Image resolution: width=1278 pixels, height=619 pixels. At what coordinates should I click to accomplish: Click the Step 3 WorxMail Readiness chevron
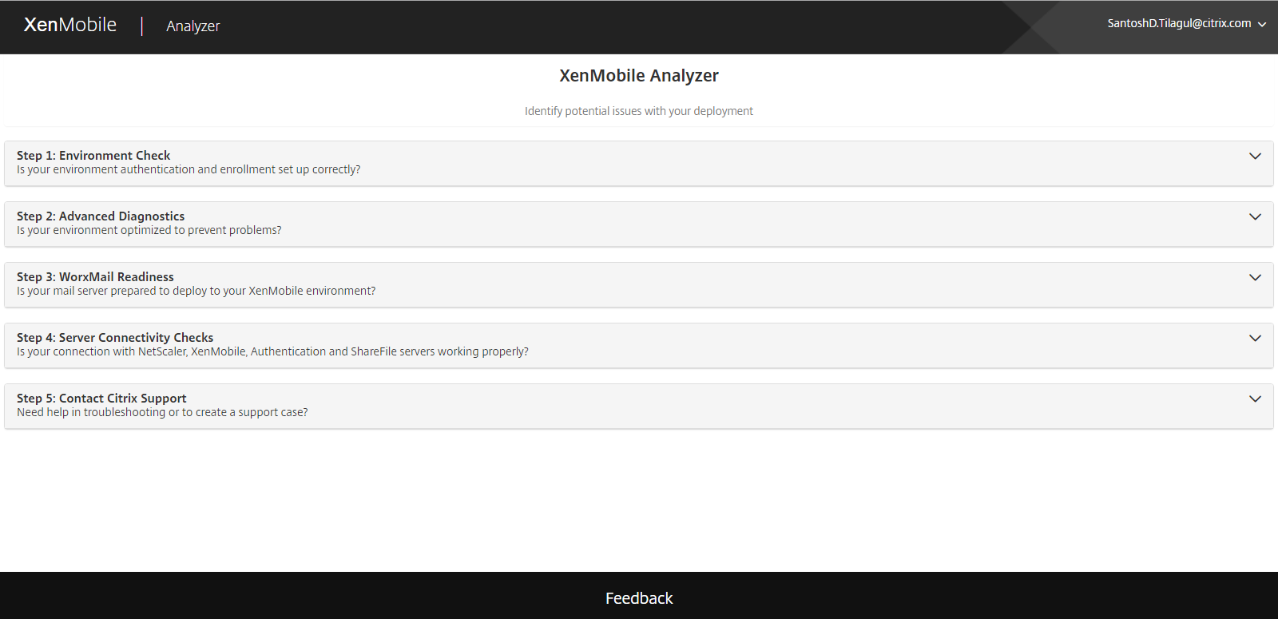(1255, 278)
